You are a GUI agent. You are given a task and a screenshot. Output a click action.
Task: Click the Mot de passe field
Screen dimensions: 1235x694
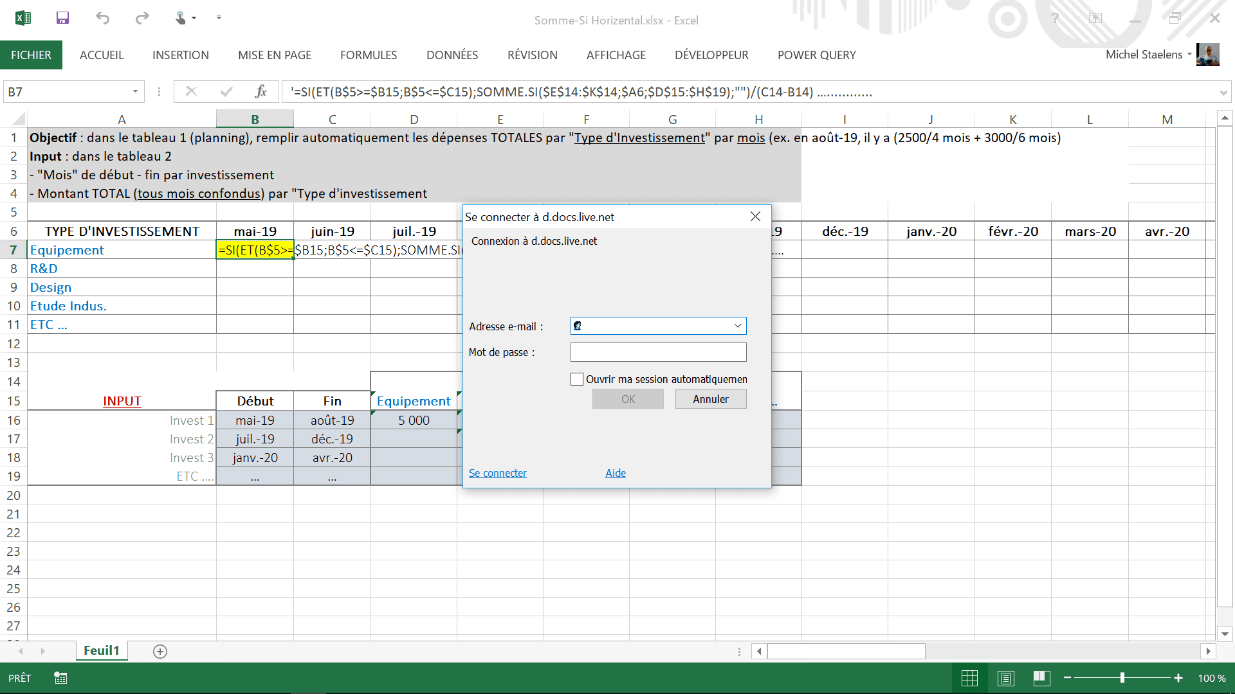[658, 352]
